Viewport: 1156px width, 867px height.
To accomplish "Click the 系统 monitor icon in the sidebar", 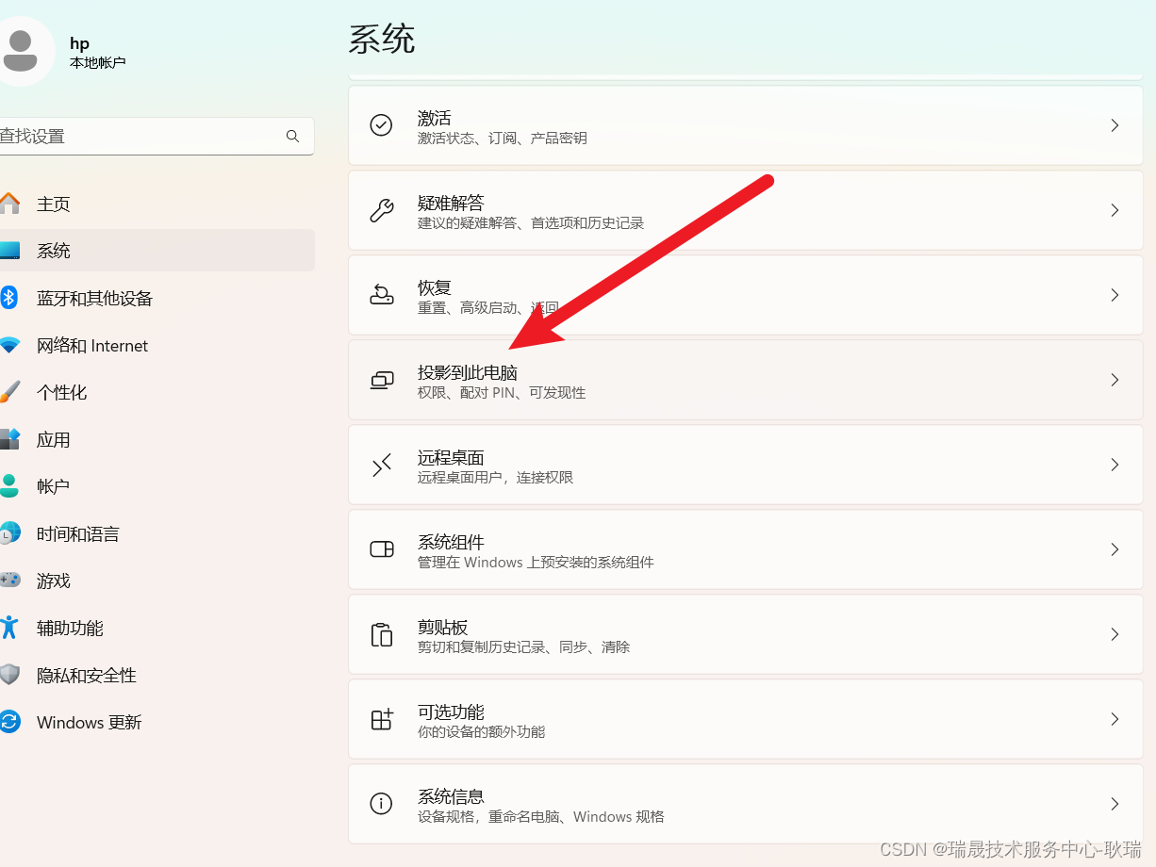I will pos(9,251).
